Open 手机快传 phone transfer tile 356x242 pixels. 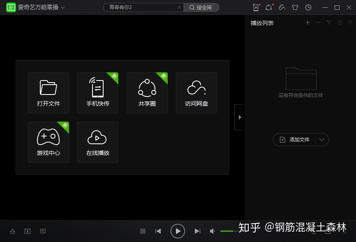(97, 92)
